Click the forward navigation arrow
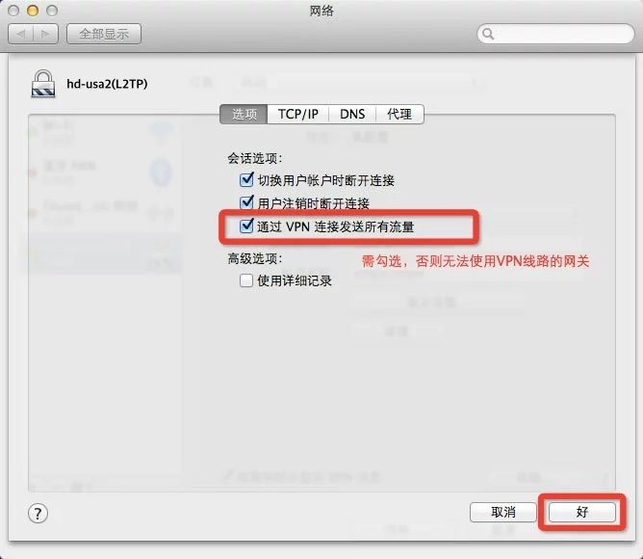643x559 pixels. click(x=46, y=34)
